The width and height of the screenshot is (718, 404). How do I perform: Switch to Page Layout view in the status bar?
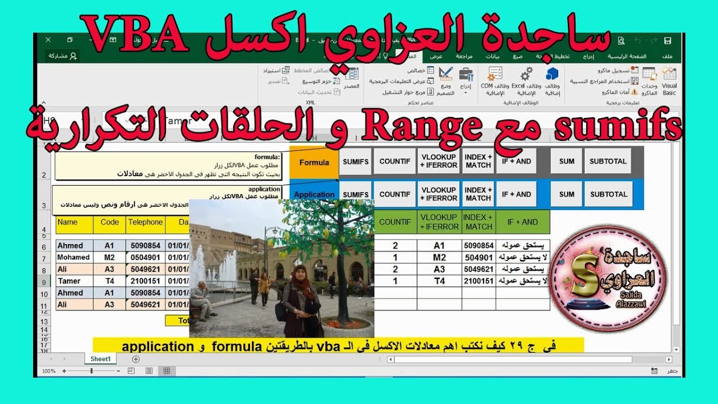coord(149,371)
